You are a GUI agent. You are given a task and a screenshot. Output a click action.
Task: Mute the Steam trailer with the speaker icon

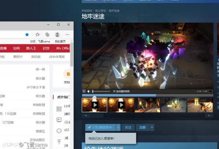(x=89, y=91)
